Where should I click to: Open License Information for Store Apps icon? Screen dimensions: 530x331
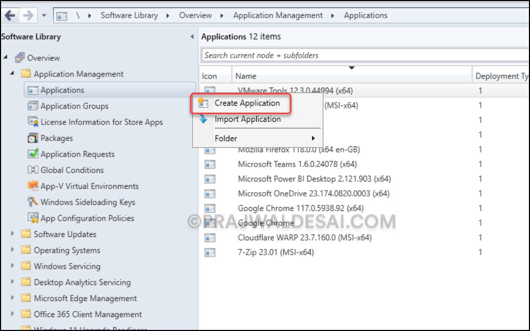click(33, 122)
